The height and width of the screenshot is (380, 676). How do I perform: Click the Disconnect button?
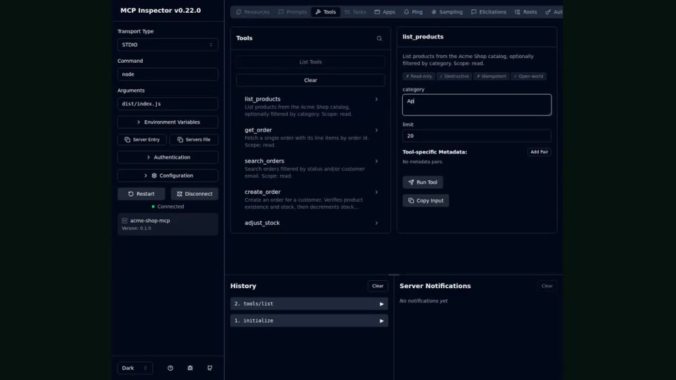point(195,194)
